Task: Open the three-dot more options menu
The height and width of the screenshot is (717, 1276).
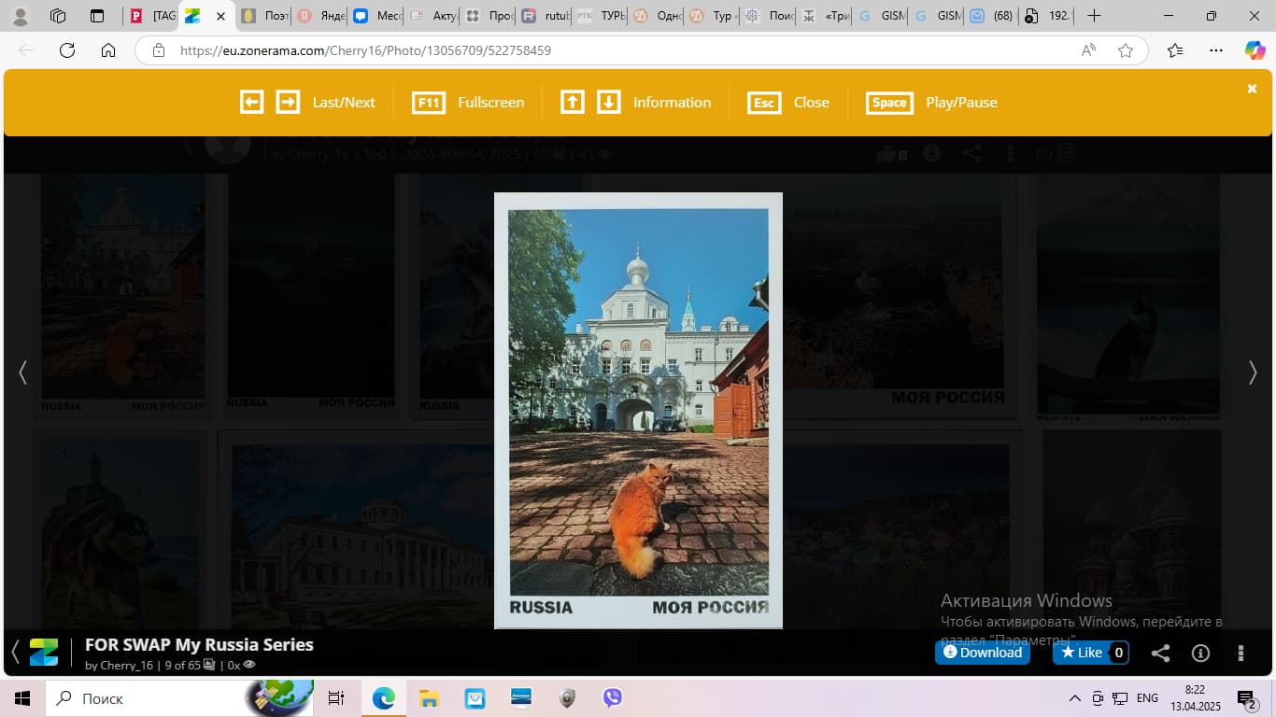Action: coord(1241,654)
